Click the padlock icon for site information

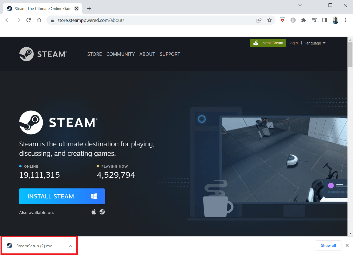(52, 20)
